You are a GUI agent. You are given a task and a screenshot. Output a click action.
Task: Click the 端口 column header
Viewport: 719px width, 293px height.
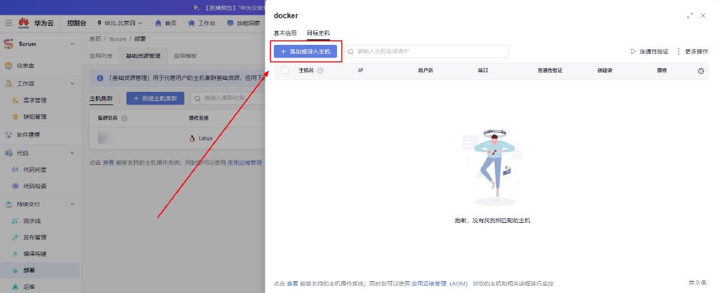[483, 71]
